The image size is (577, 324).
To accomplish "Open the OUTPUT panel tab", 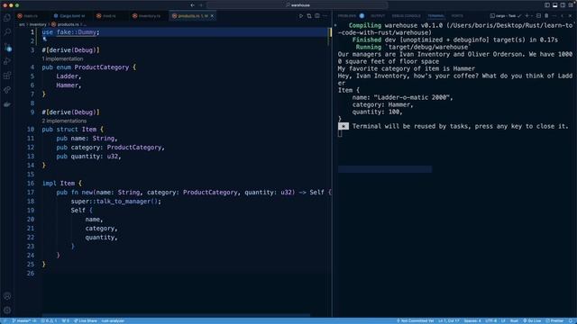I will (x=378, y=16).
